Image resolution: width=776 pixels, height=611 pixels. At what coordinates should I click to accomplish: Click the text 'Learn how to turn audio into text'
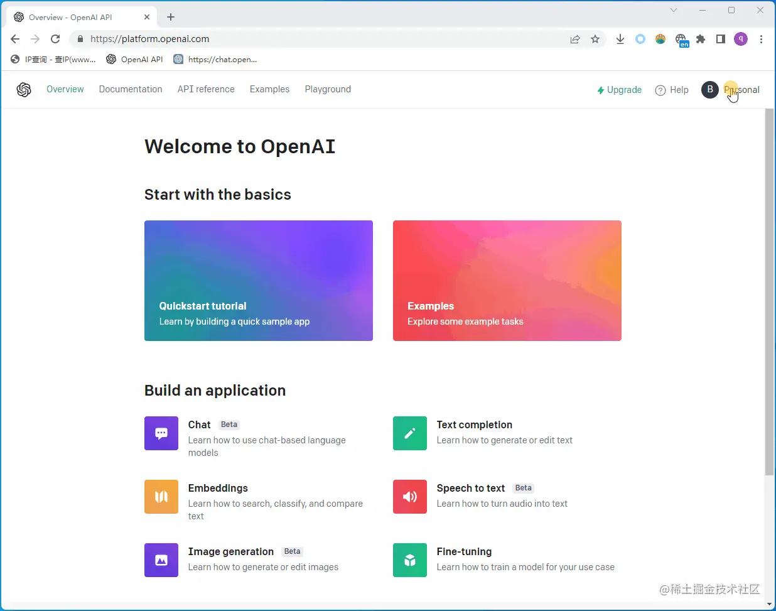[502, 504]
